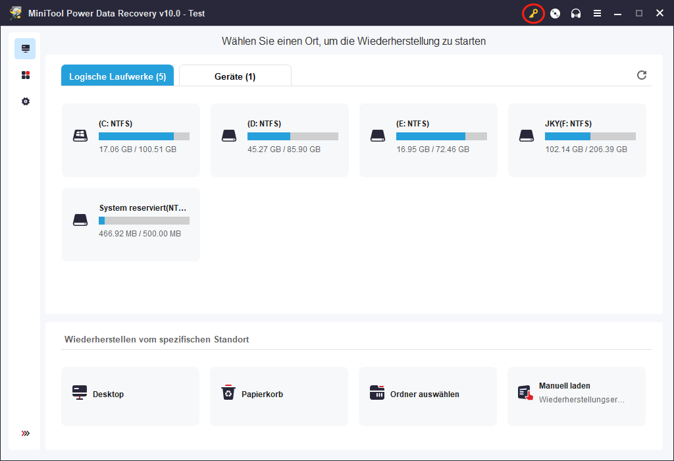
Task: Open the utilities grid sidebar icon
Action: point(26,75)
